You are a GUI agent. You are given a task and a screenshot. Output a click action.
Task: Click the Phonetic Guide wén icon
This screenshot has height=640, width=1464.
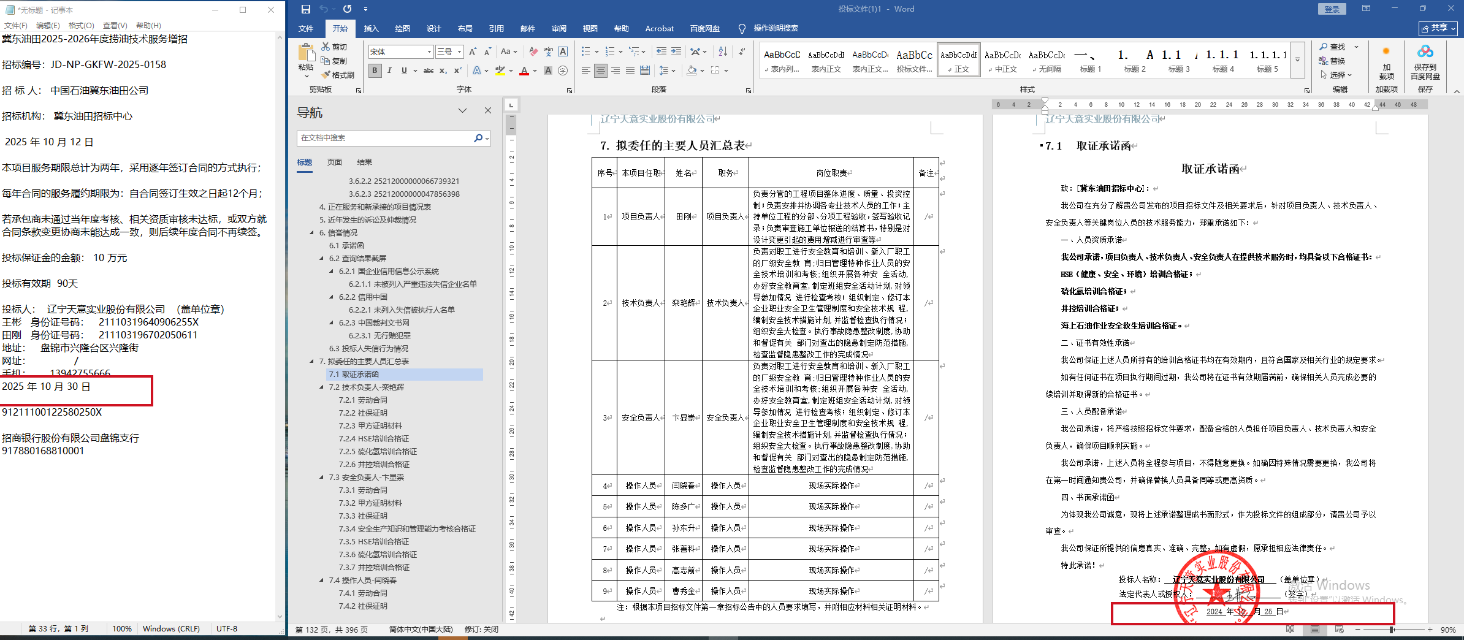pos(548,51)
